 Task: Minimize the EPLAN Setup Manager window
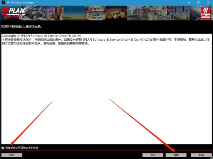(189, 2)
